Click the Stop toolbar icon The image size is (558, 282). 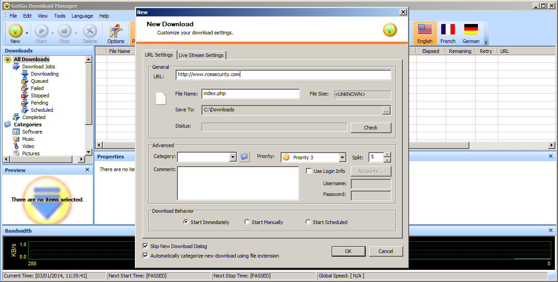click(64, 33)
